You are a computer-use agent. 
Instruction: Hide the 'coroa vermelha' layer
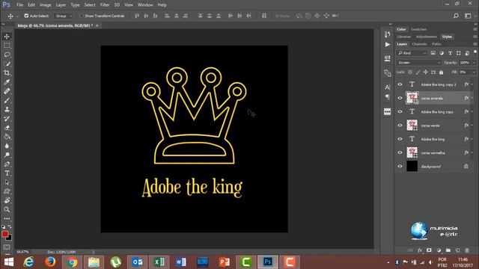(400, 152)
